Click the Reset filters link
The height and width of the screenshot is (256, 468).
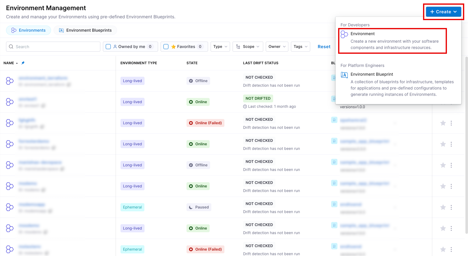(x=324, y=47)
